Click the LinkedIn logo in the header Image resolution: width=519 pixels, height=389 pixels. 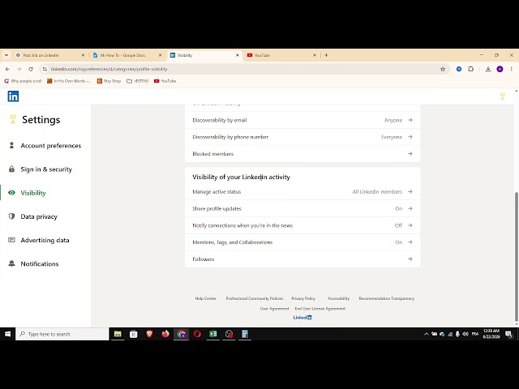[x=13, y=96]
